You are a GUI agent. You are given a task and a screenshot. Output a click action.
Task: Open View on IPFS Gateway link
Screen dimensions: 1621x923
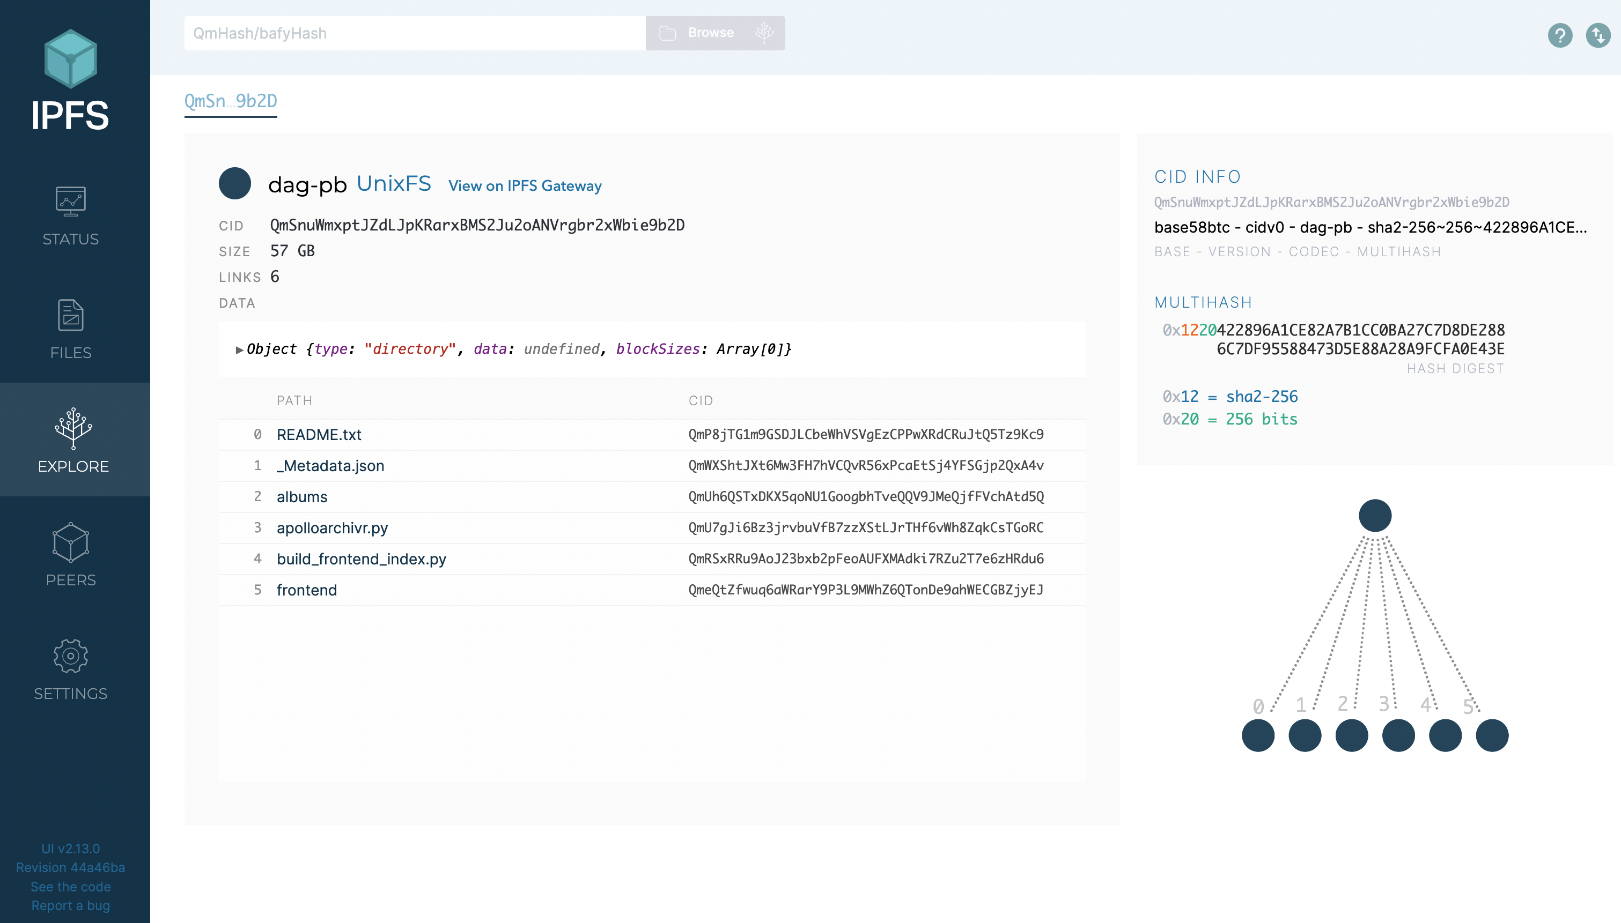(x=525, y=186)
